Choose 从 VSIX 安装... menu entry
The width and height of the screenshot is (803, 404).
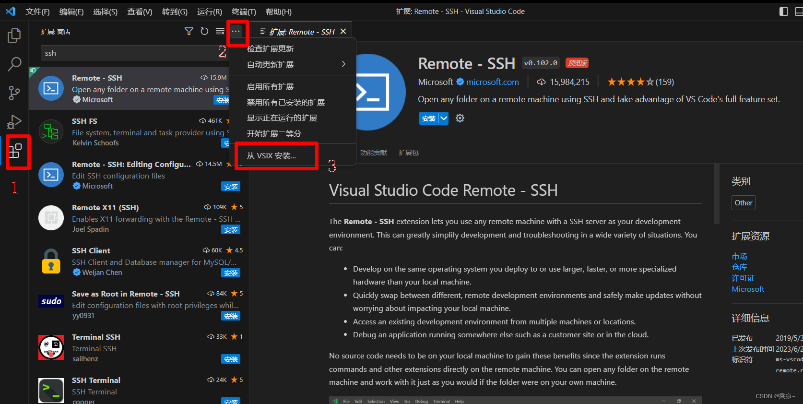(x=293, y=156)
